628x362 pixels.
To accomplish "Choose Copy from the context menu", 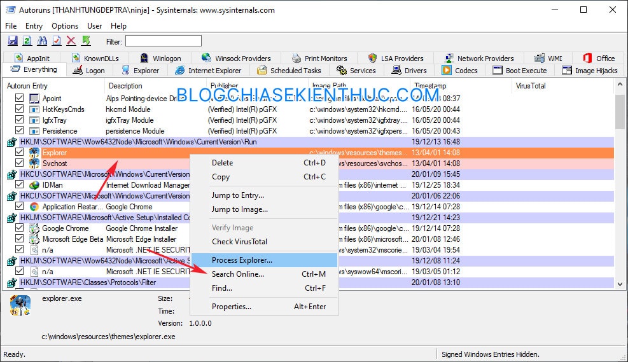I will [x=264, y=177].
